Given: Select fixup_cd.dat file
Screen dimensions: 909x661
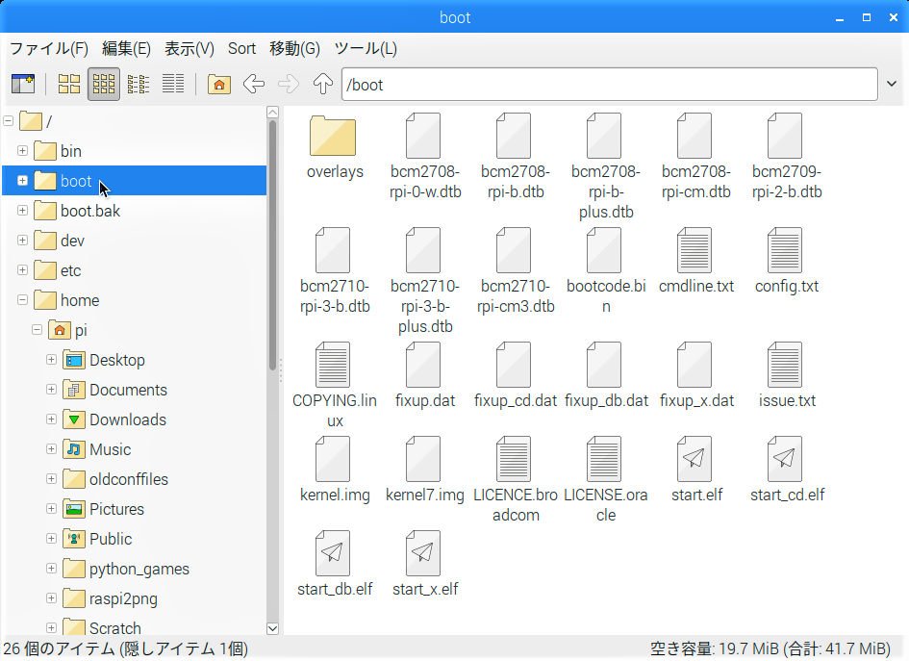Looking at the screenshot, I should tap(514, 365).
